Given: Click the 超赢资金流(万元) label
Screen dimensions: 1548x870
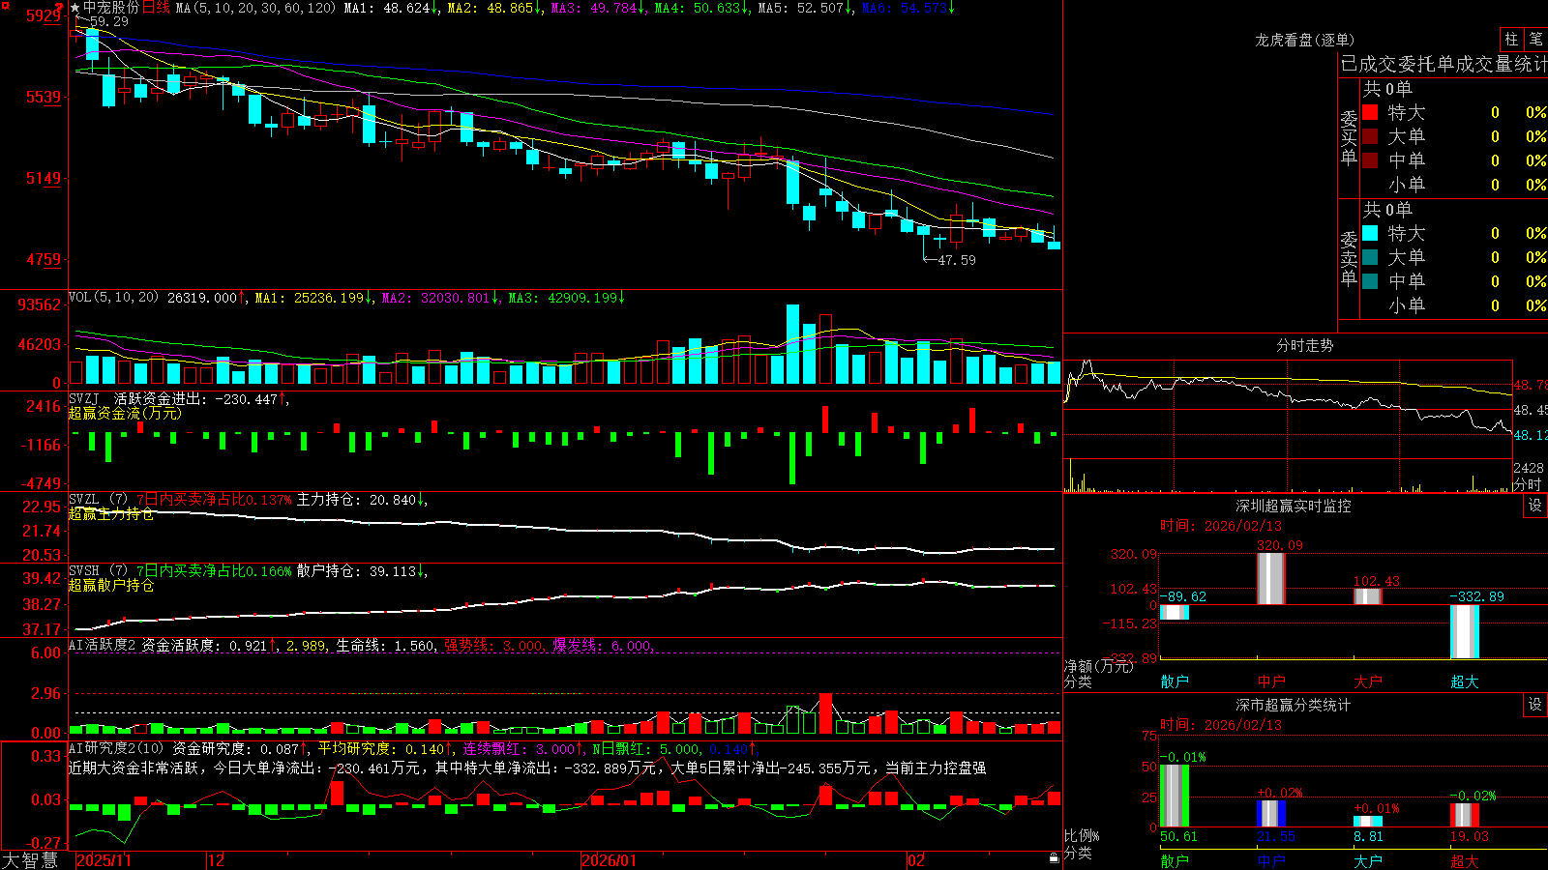Looking at the screenshot, I should pos(125,413).
